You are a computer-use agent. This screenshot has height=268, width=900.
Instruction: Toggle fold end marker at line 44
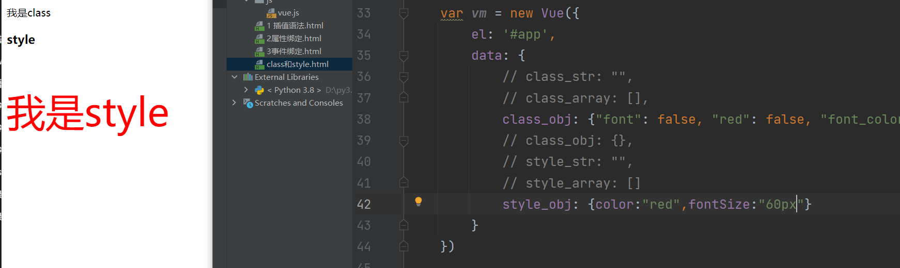[x=404, y=246]
